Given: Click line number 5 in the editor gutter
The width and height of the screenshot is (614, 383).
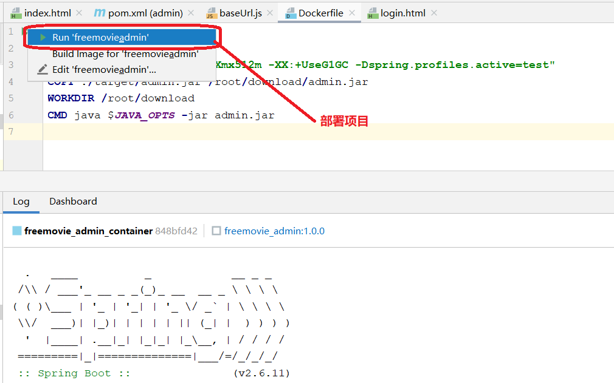Looking at the screenshot, I should click(x=11, y=98).
